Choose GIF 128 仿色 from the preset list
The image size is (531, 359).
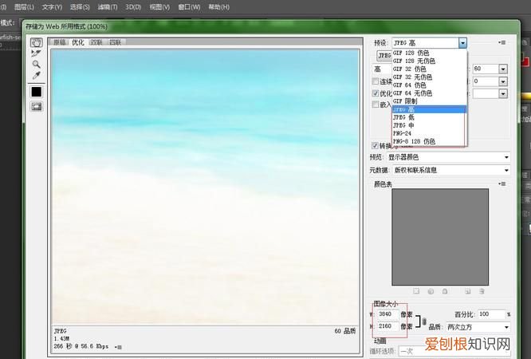pos(414,53)
